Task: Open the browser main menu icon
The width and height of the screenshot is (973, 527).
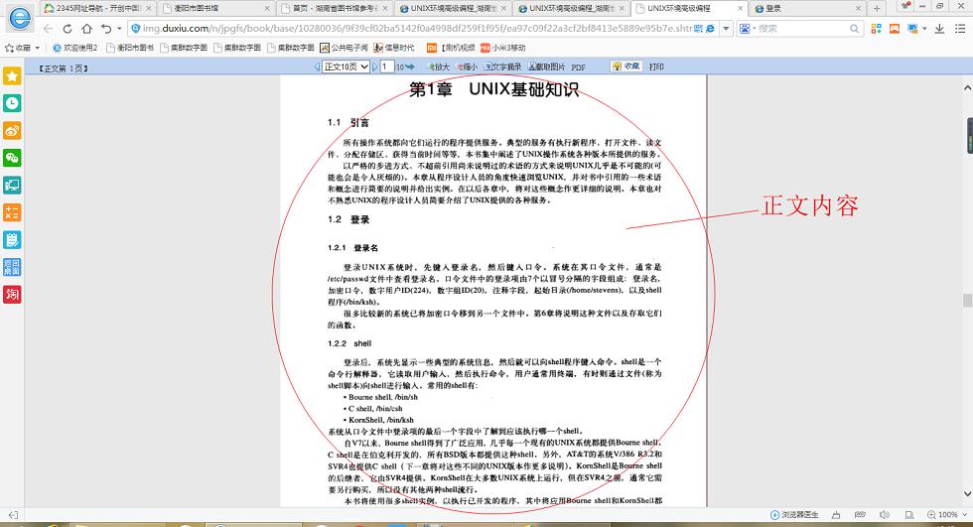Action: click(960, 29)
